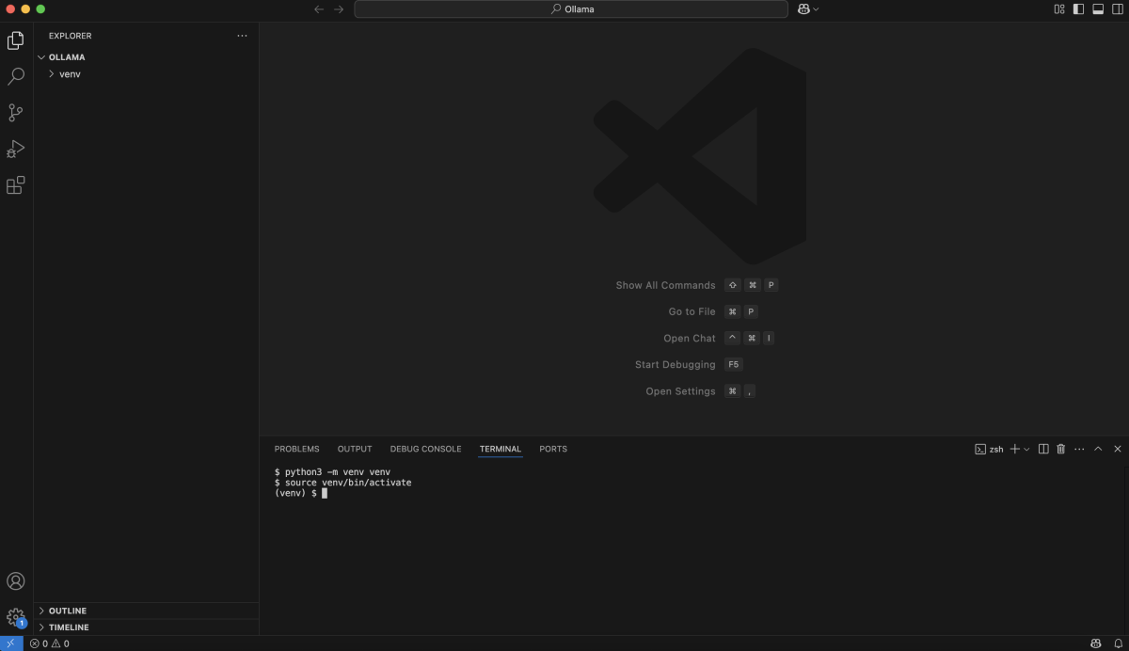Open the Run and Debug view

[x=16, y=149]
